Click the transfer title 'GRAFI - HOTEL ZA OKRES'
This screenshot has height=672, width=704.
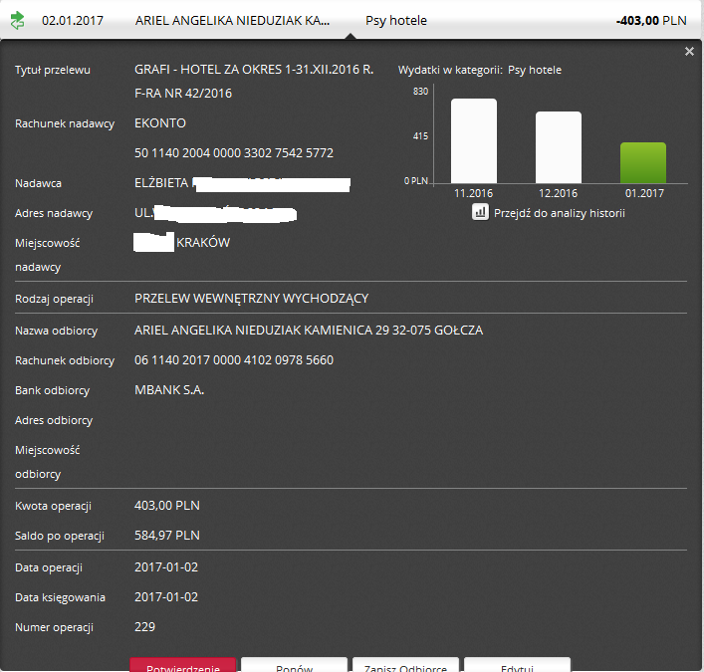coord(254,70)
